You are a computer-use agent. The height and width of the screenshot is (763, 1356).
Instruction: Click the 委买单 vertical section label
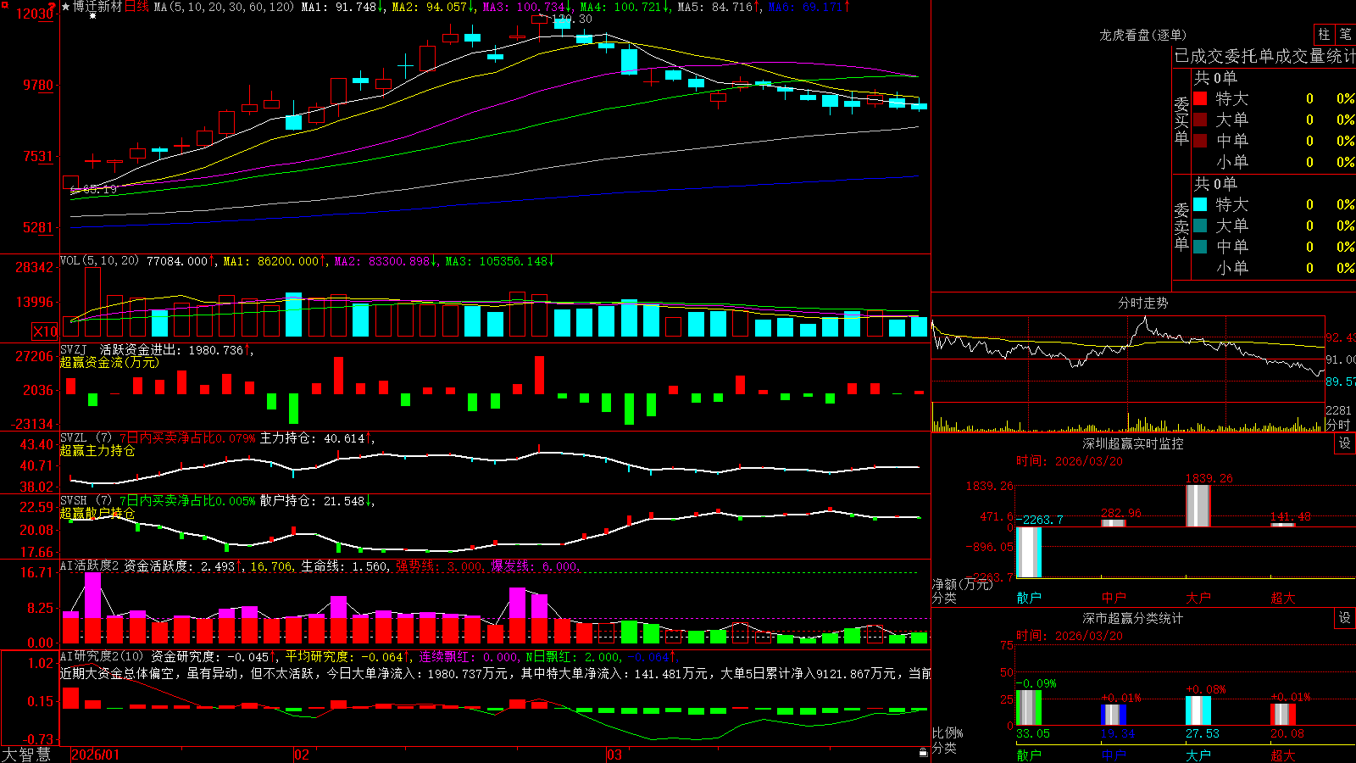click(x=1181, y=121)
